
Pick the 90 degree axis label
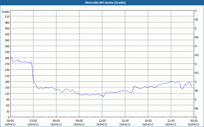click(x=8, y=100)
